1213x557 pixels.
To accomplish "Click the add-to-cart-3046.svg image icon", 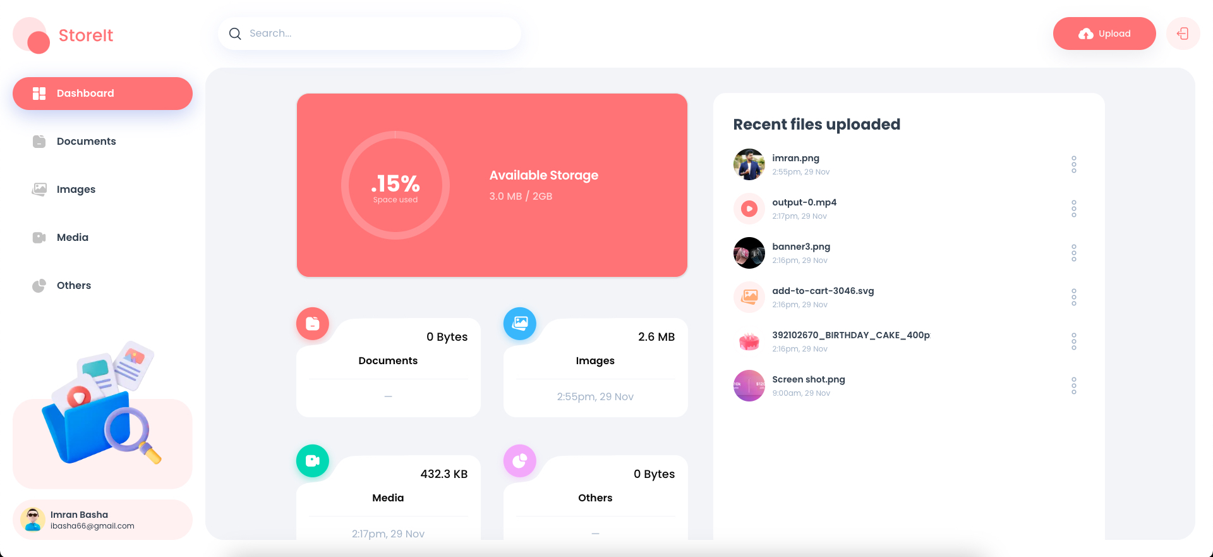I will (749, 297).
